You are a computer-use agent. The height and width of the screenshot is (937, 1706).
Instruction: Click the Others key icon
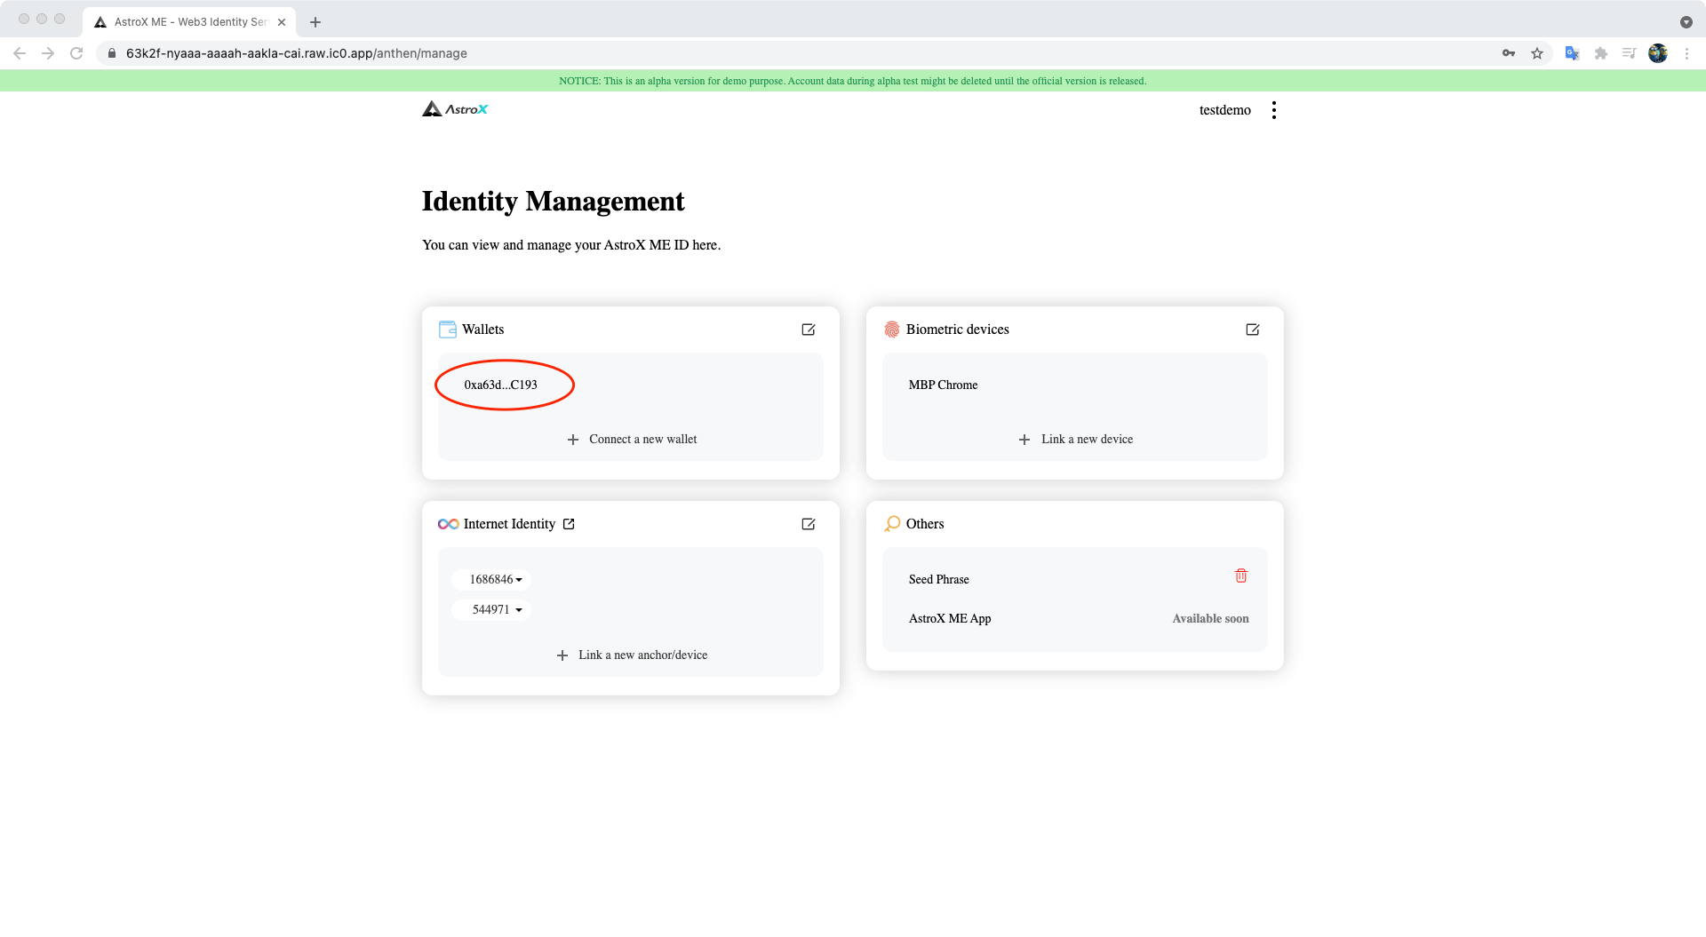pyautogui.click(x=892, y=524)
